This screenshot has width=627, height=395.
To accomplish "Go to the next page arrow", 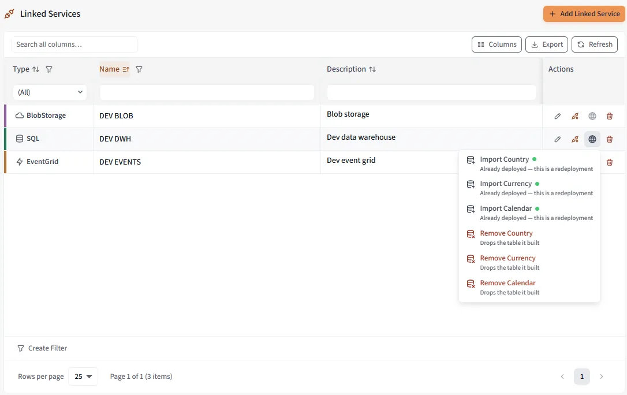I will click(x=602, y=377).
